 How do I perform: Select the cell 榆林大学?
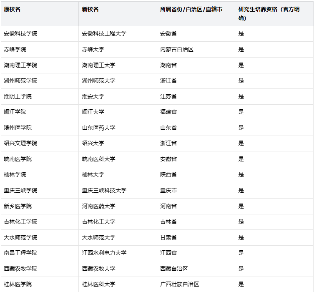(x=118, y=175)
